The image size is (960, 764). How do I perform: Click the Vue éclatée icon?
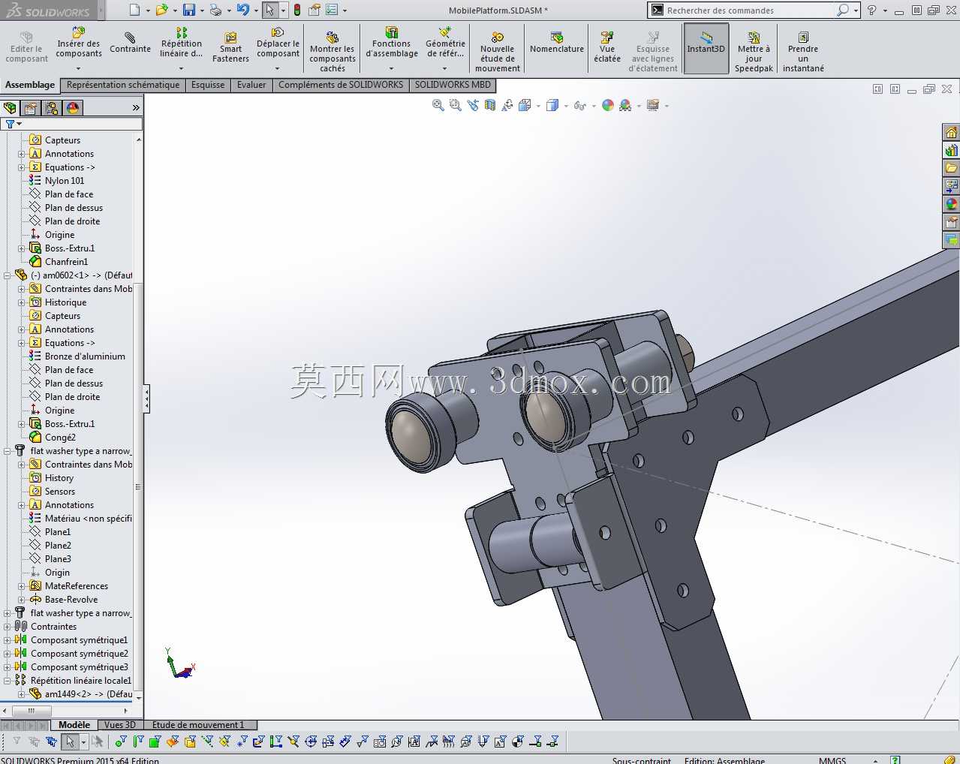[606, 47]
